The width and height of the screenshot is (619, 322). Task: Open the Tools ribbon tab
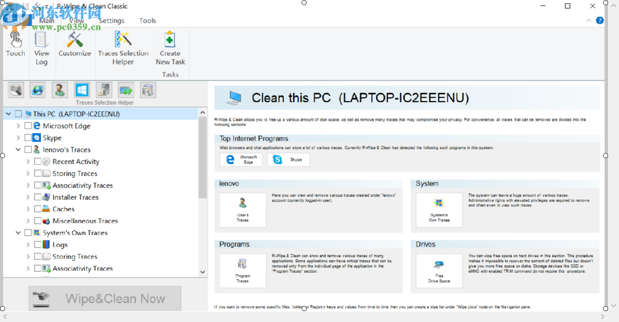coord(148,21)
